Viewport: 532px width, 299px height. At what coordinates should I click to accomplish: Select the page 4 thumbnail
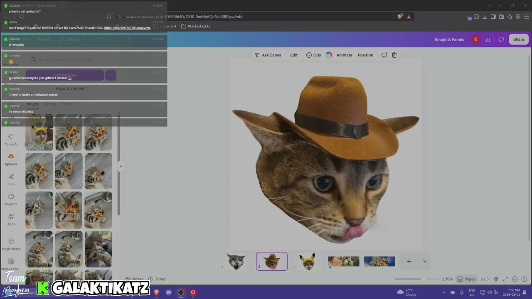344,261
